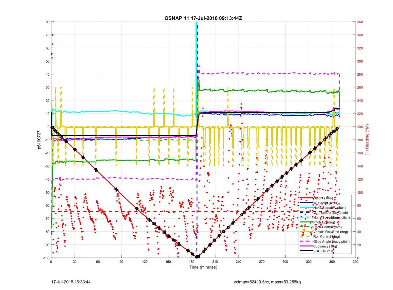Select the y-axis label p6160727
This screenshot has width=393, height=290.
(x=39, y=140)
